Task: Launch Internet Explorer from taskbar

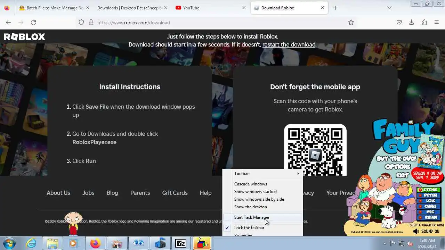Action: click(31, 243)
